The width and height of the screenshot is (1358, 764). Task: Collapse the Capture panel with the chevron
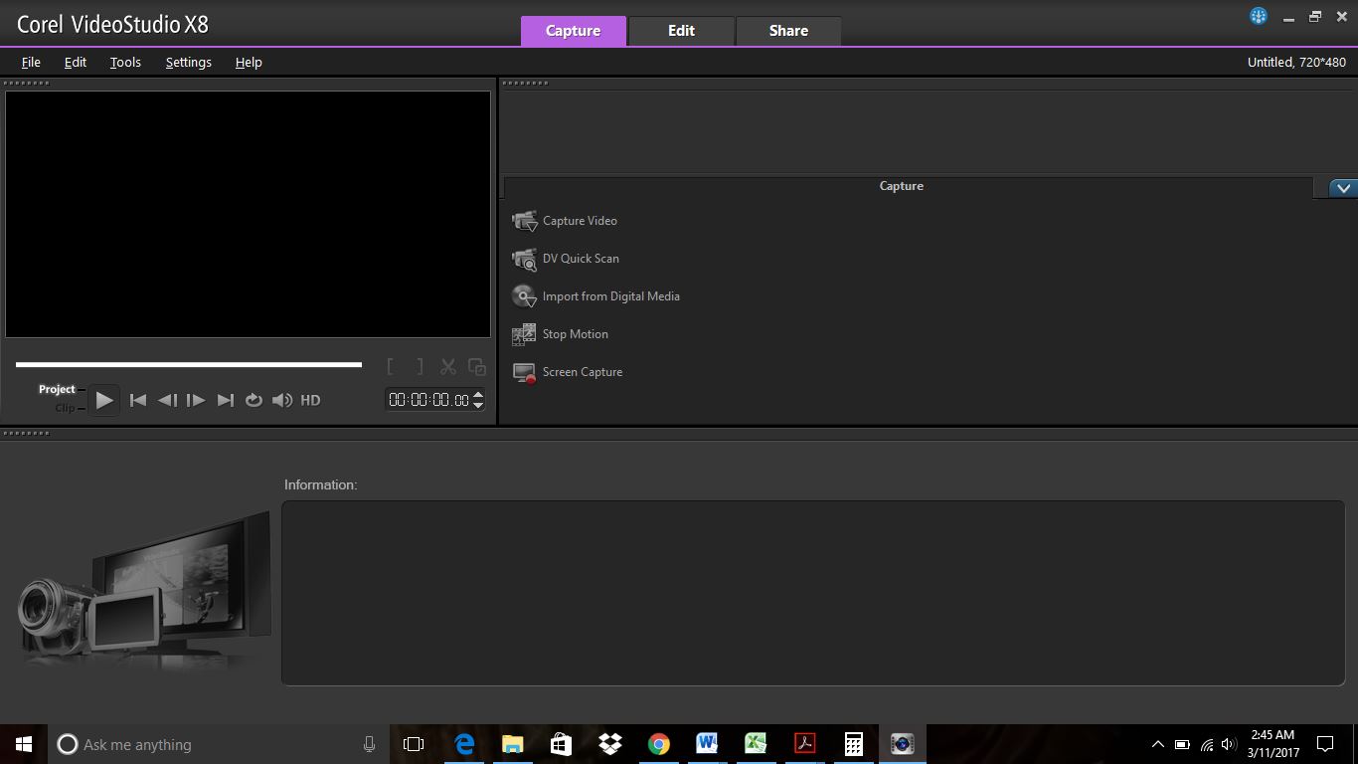1344,187
